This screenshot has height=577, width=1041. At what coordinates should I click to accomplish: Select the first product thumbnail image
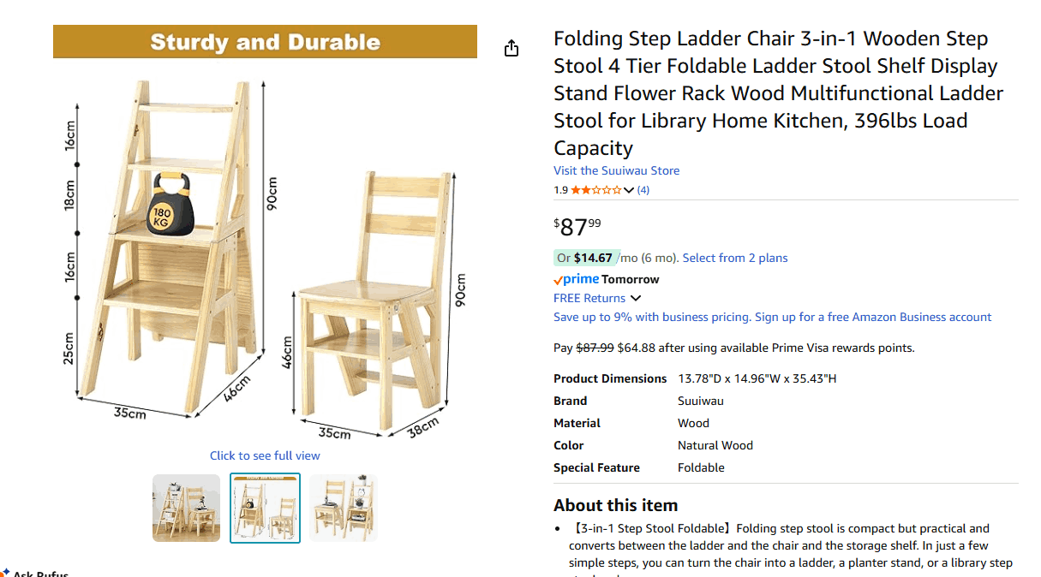click(x=186, y=508)
